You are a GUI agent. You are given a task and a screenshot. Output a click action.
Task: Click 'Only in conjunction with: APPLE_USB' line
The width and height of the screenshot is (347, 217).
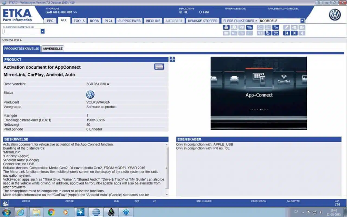204,145
